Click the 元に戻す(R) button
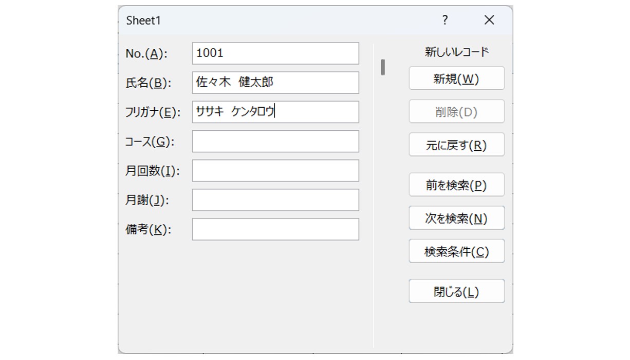630x360 pixels. click(456, 145)
